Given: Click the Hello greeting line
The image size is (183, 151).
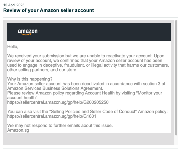Looking at the screenshot, I should click(13, 47).
